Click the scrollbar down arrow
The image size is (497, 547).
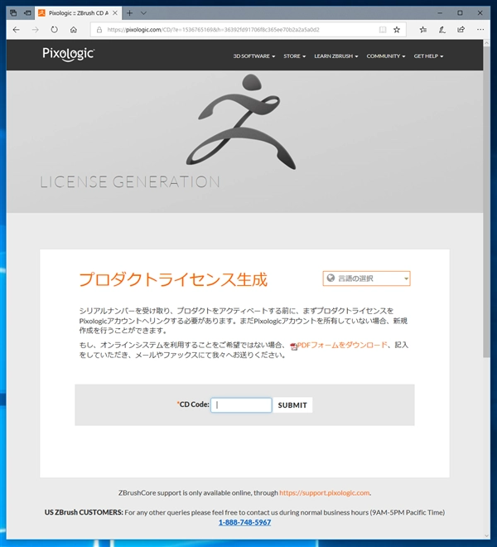click(x=486, y=535)
